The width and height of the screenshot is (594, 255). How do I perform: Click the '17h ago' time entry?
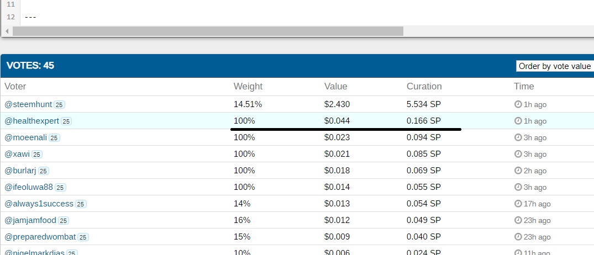pos(537,204)
